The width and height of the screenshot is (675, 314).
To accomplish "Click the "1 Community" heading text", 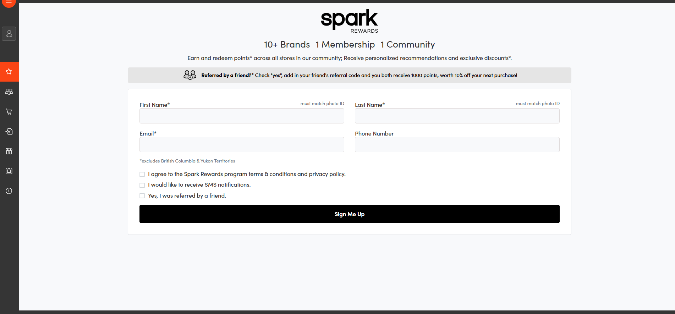I will [x=408, y=45].
